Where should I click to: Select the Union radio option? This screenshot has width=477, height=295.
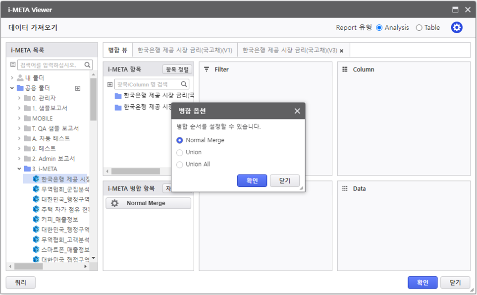180,152
